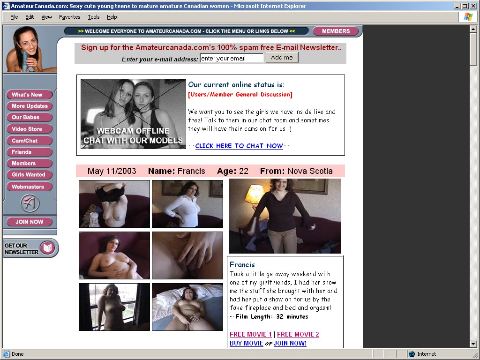This screenshot has width=480, height=360.
Task: Click the GET OUR NEWSLETTER button
Action: point(30,248)
